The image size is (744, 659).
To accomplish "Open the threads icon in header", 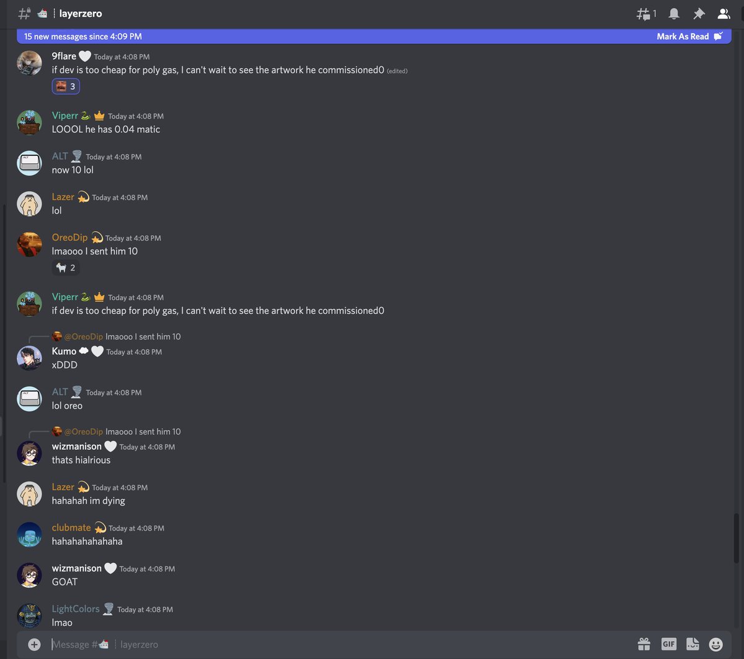I will pos(646,14).
